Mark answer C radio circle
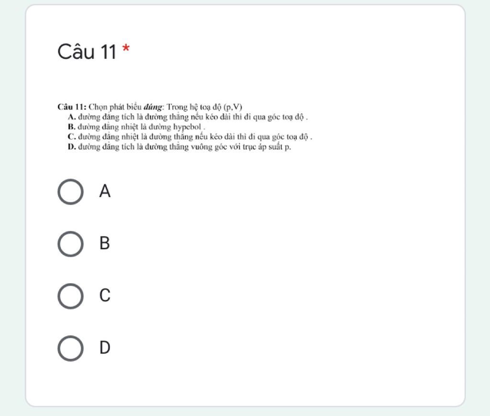Screen dimensions: 490x416 pyautogui.click(x=71, y=296)
